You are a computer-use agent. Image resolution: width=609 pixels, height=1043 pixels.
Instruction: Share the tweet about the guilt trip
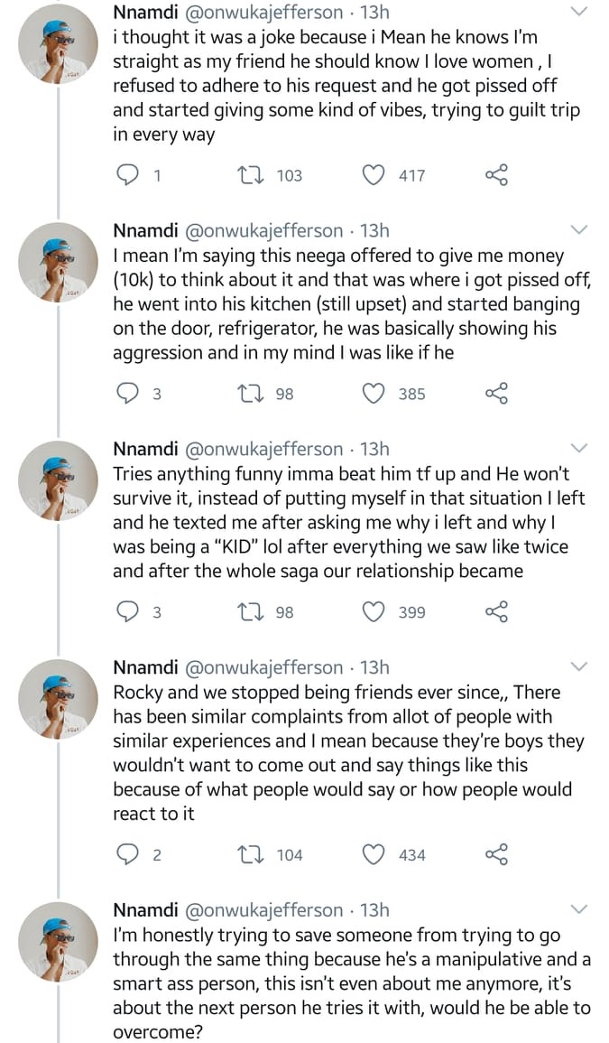(497, 175)
